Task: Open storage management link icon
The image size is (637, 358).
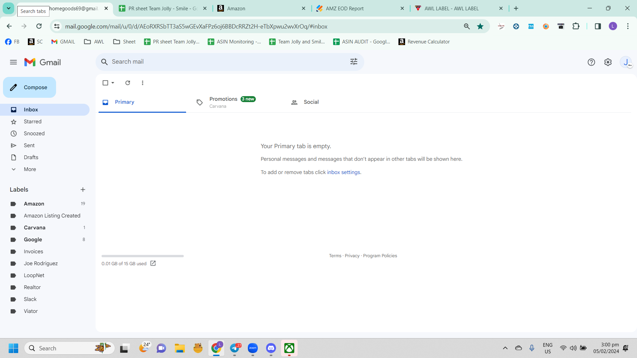Action: [x=153, y=263]
